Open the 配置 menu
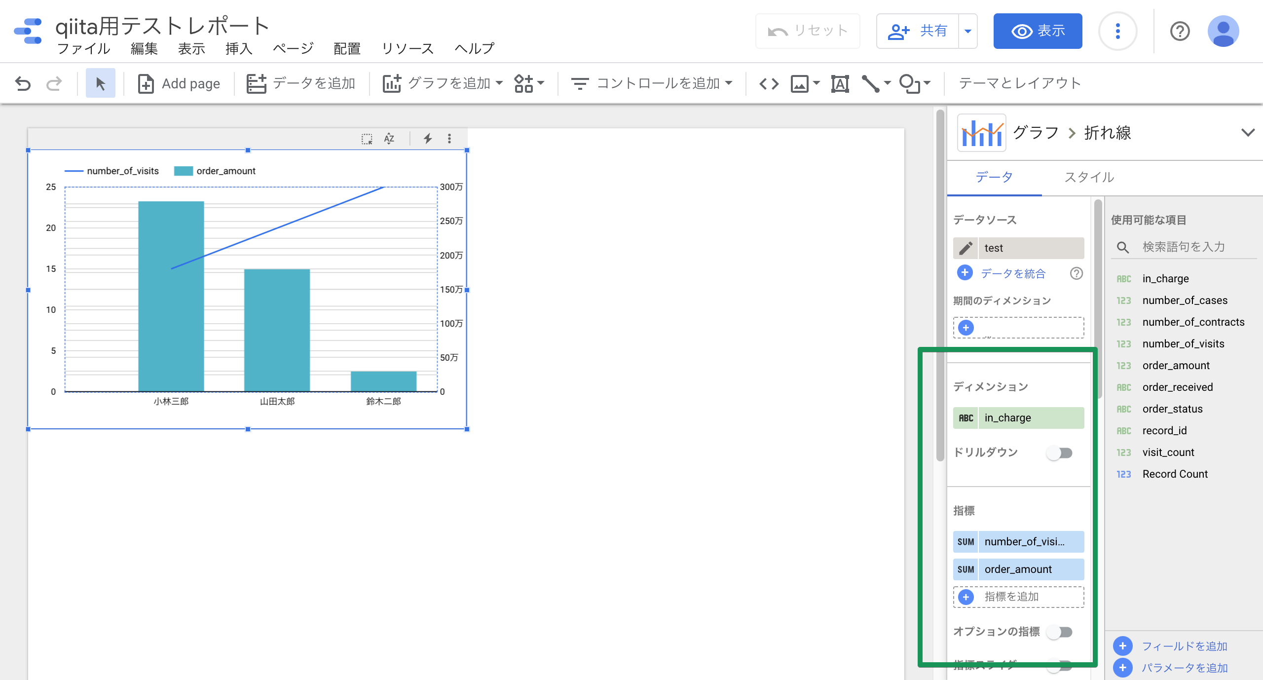Screen dimensions: 1263x680 click(x=347, y=48)
